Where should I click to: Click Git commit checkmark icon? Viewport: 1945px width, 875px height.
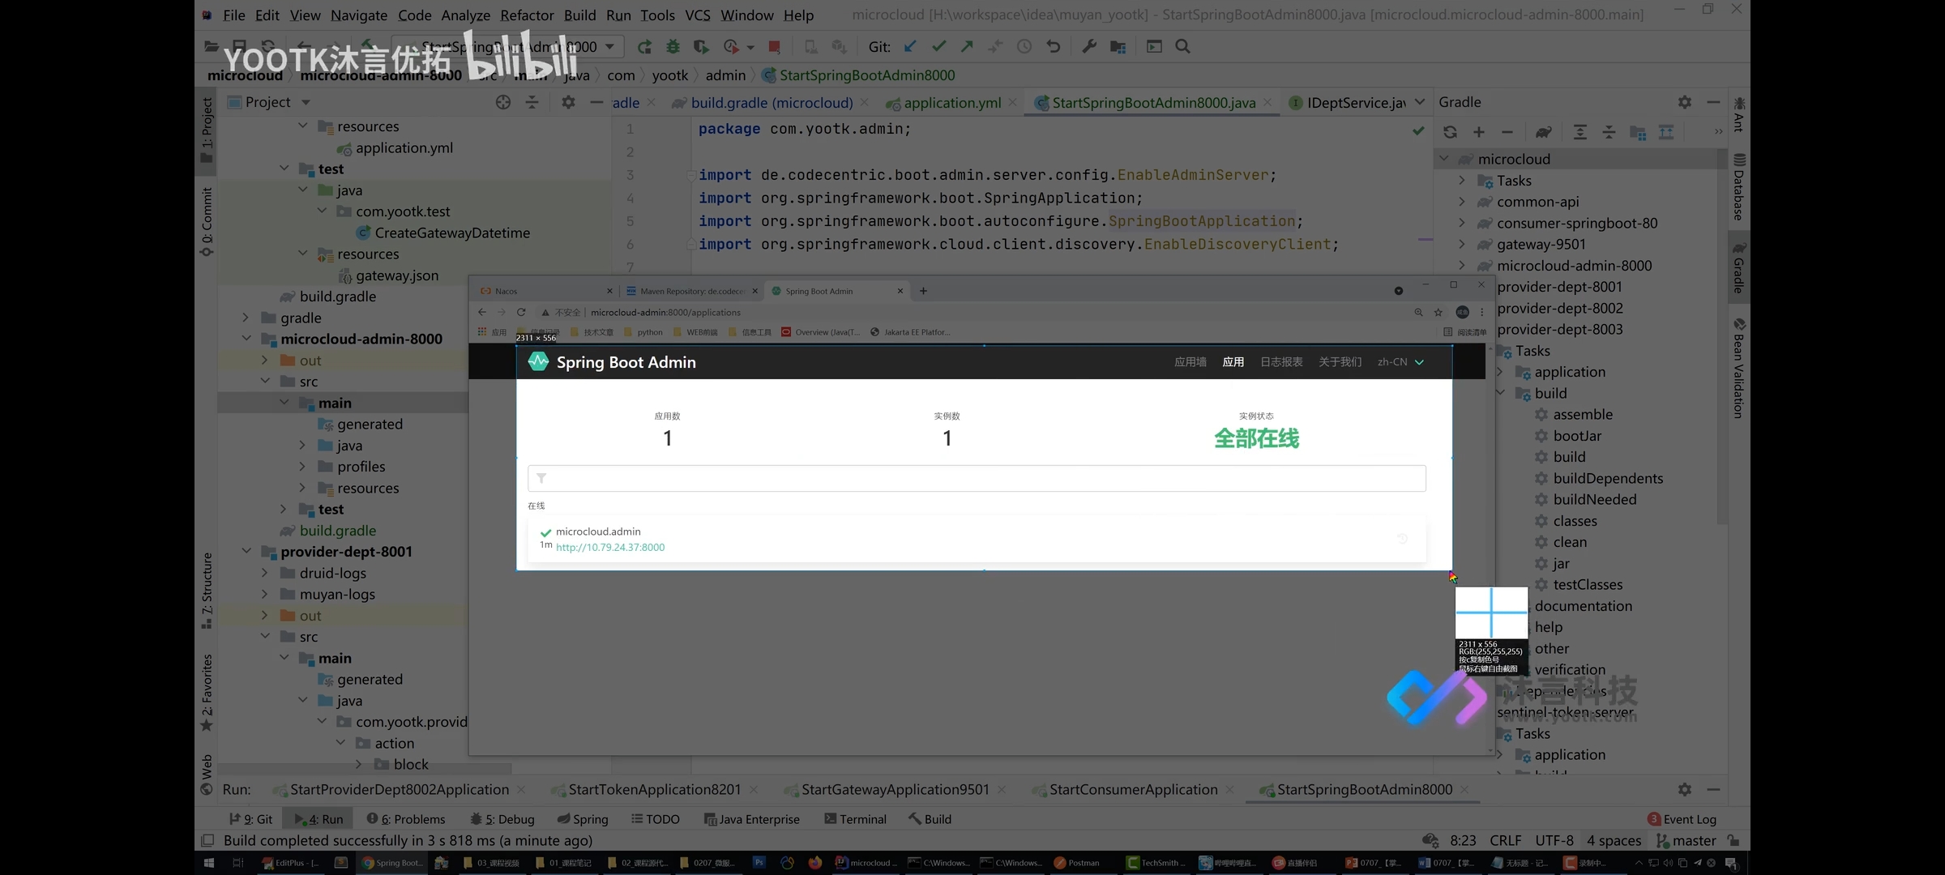coord(938,47)
